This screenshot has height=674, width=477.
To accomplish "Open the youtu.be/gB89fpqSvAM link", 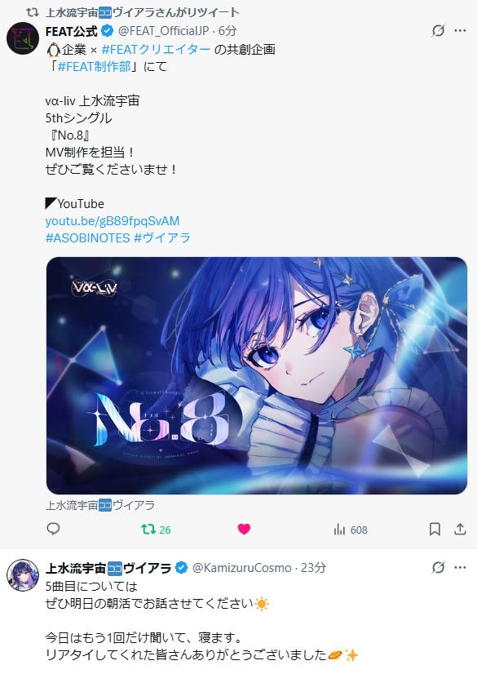I will (x=113, y=221).
